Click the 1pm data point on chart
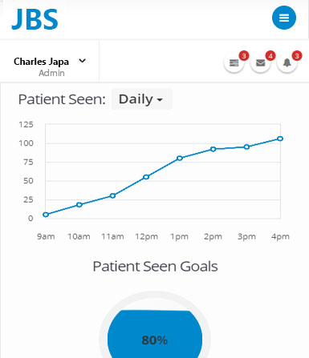Viewport: 309px width, 358px height. pyautogui.click(x=180, y=159)
